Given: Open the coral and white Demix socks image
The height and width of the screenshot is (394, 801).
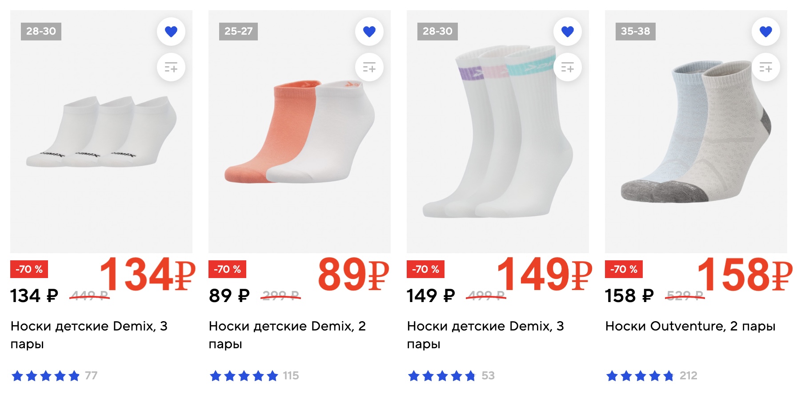Looking at the screenshot, I should (300, 133).
